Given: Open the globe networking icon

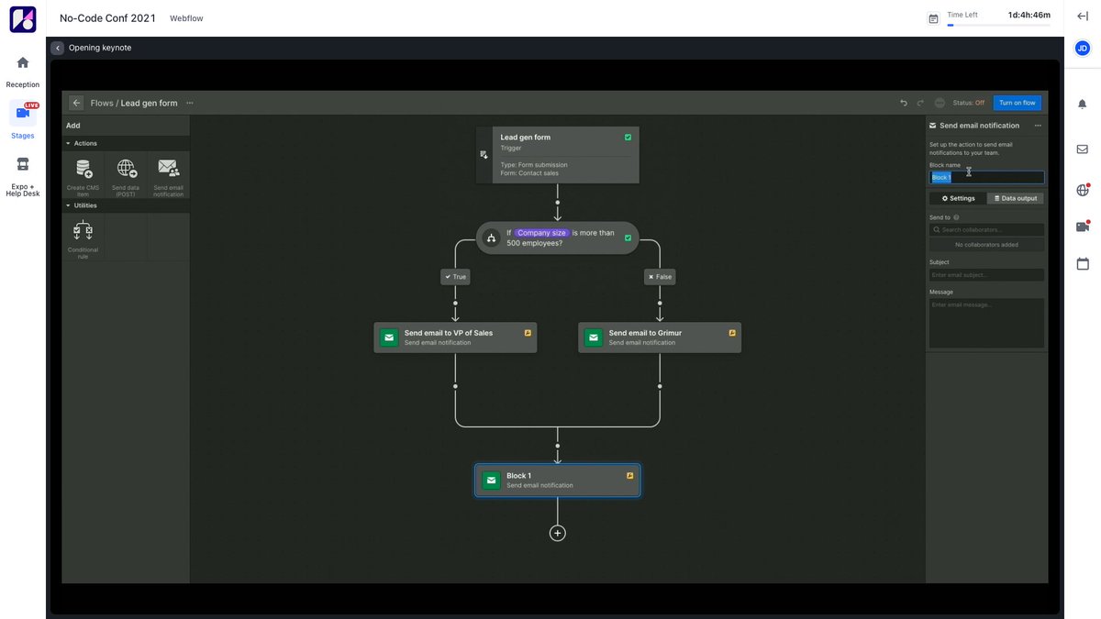Looking at the screenshot, I should [1083, 191].
